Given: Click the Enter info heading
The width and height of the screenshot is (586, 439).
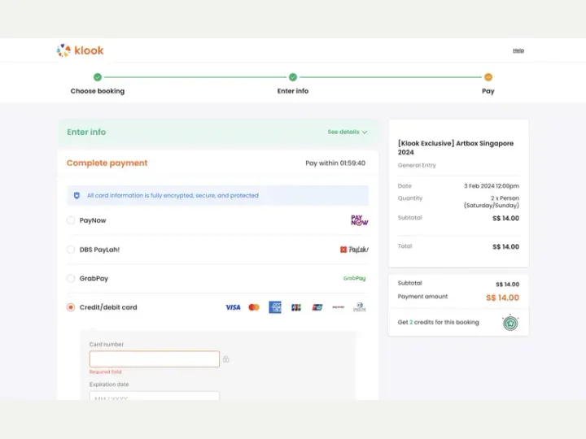Looking at the screenshot, I should point(86,132).
